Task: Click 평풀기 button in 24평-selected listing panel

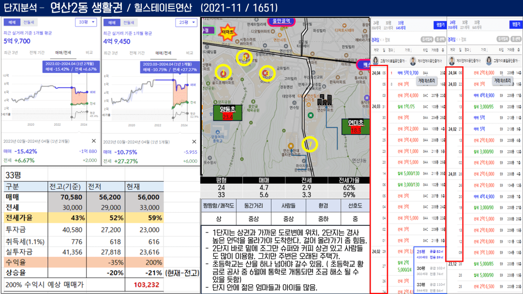Action: point(516,24)
